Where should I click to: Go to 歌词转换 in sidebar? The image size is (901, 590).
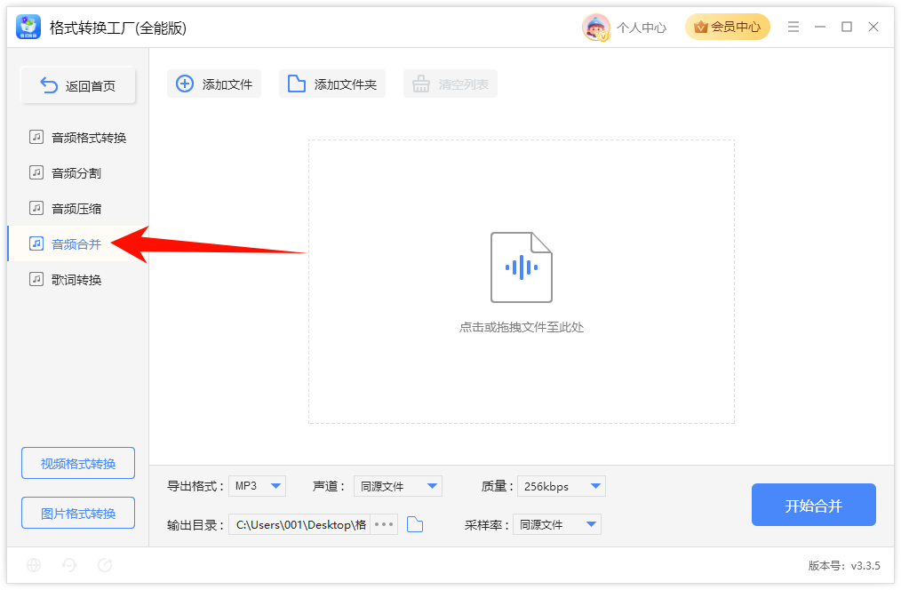[x=77, y=280]
